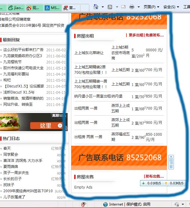Click the 1 室/50² 850 元/月 text
Screen dimensions: 190x208
147,96
